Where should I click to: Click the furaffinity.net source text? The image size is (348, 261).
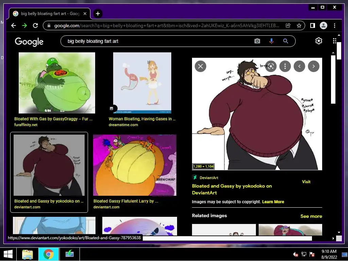tap(26, 125)
